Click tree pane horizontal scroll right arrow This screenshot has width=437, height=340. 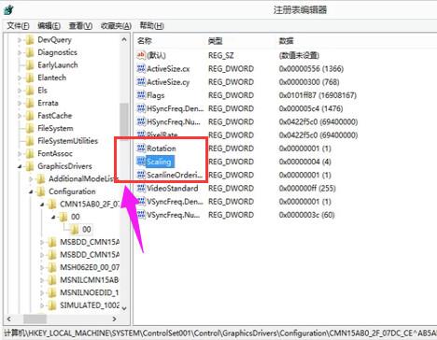[114, 319]
